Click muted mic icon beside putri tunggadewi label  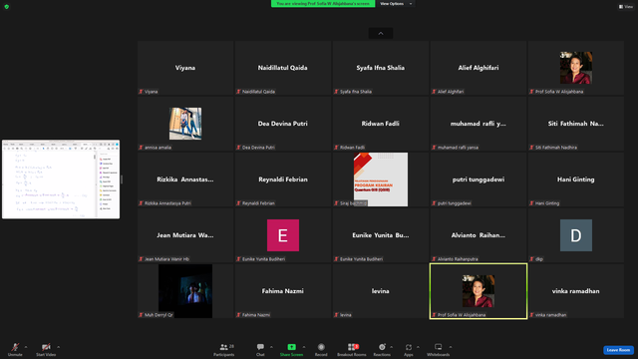(434, 203)
